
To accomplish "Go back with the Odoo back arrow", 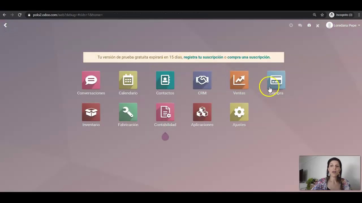I will 5,25.
